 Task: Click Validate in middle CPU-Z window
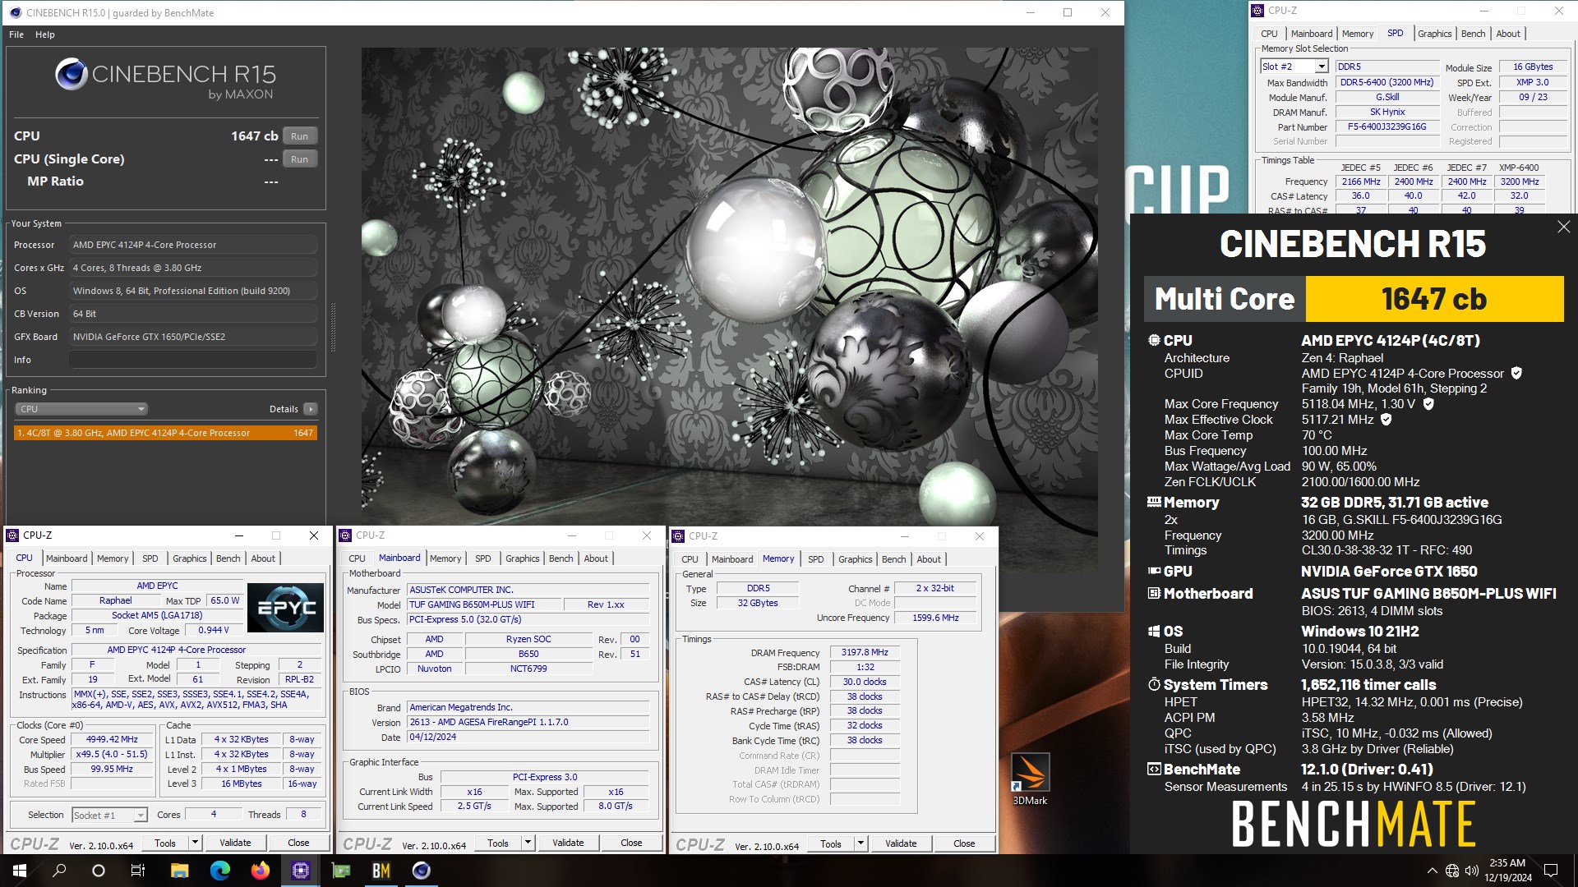568,843
